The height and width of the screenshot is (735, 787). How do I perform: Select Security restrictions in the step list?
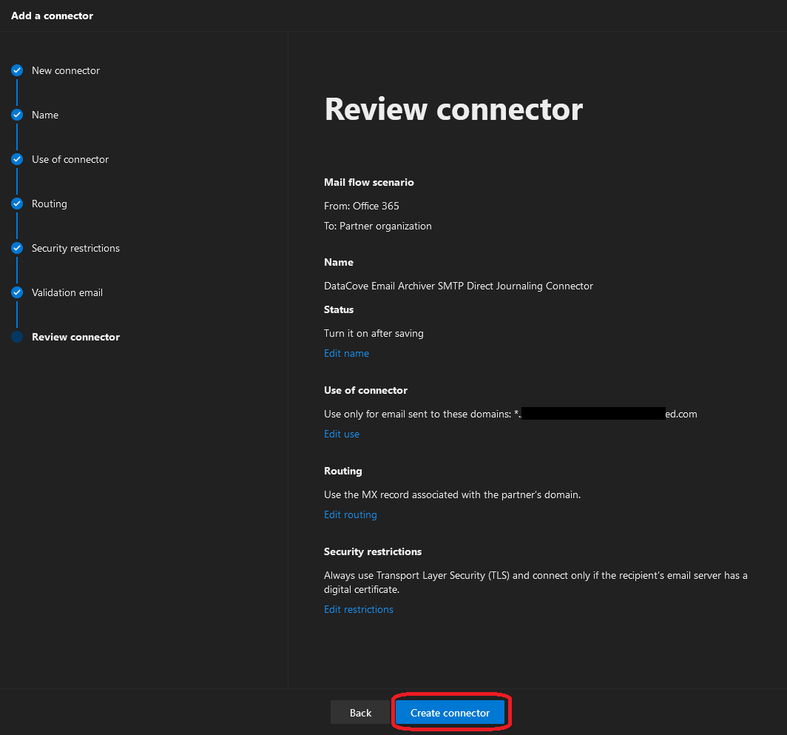(x=75, y=248)
